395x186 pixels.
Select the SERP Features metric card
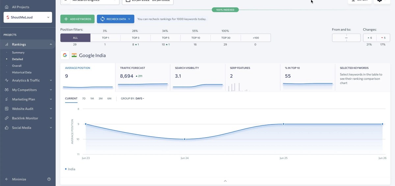(x=253, y=77)
